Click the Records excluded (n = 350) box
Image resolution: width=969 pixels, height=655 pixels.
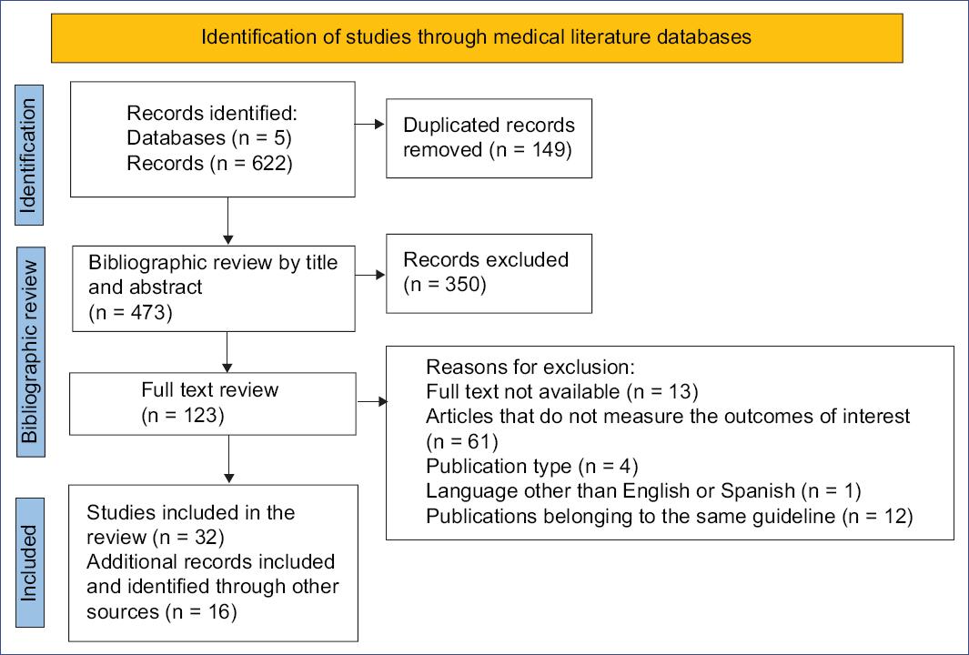pos(489,273)
